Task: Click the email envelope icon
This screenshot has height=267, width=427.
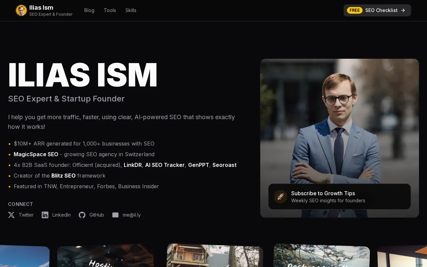Action: point(115,215)
